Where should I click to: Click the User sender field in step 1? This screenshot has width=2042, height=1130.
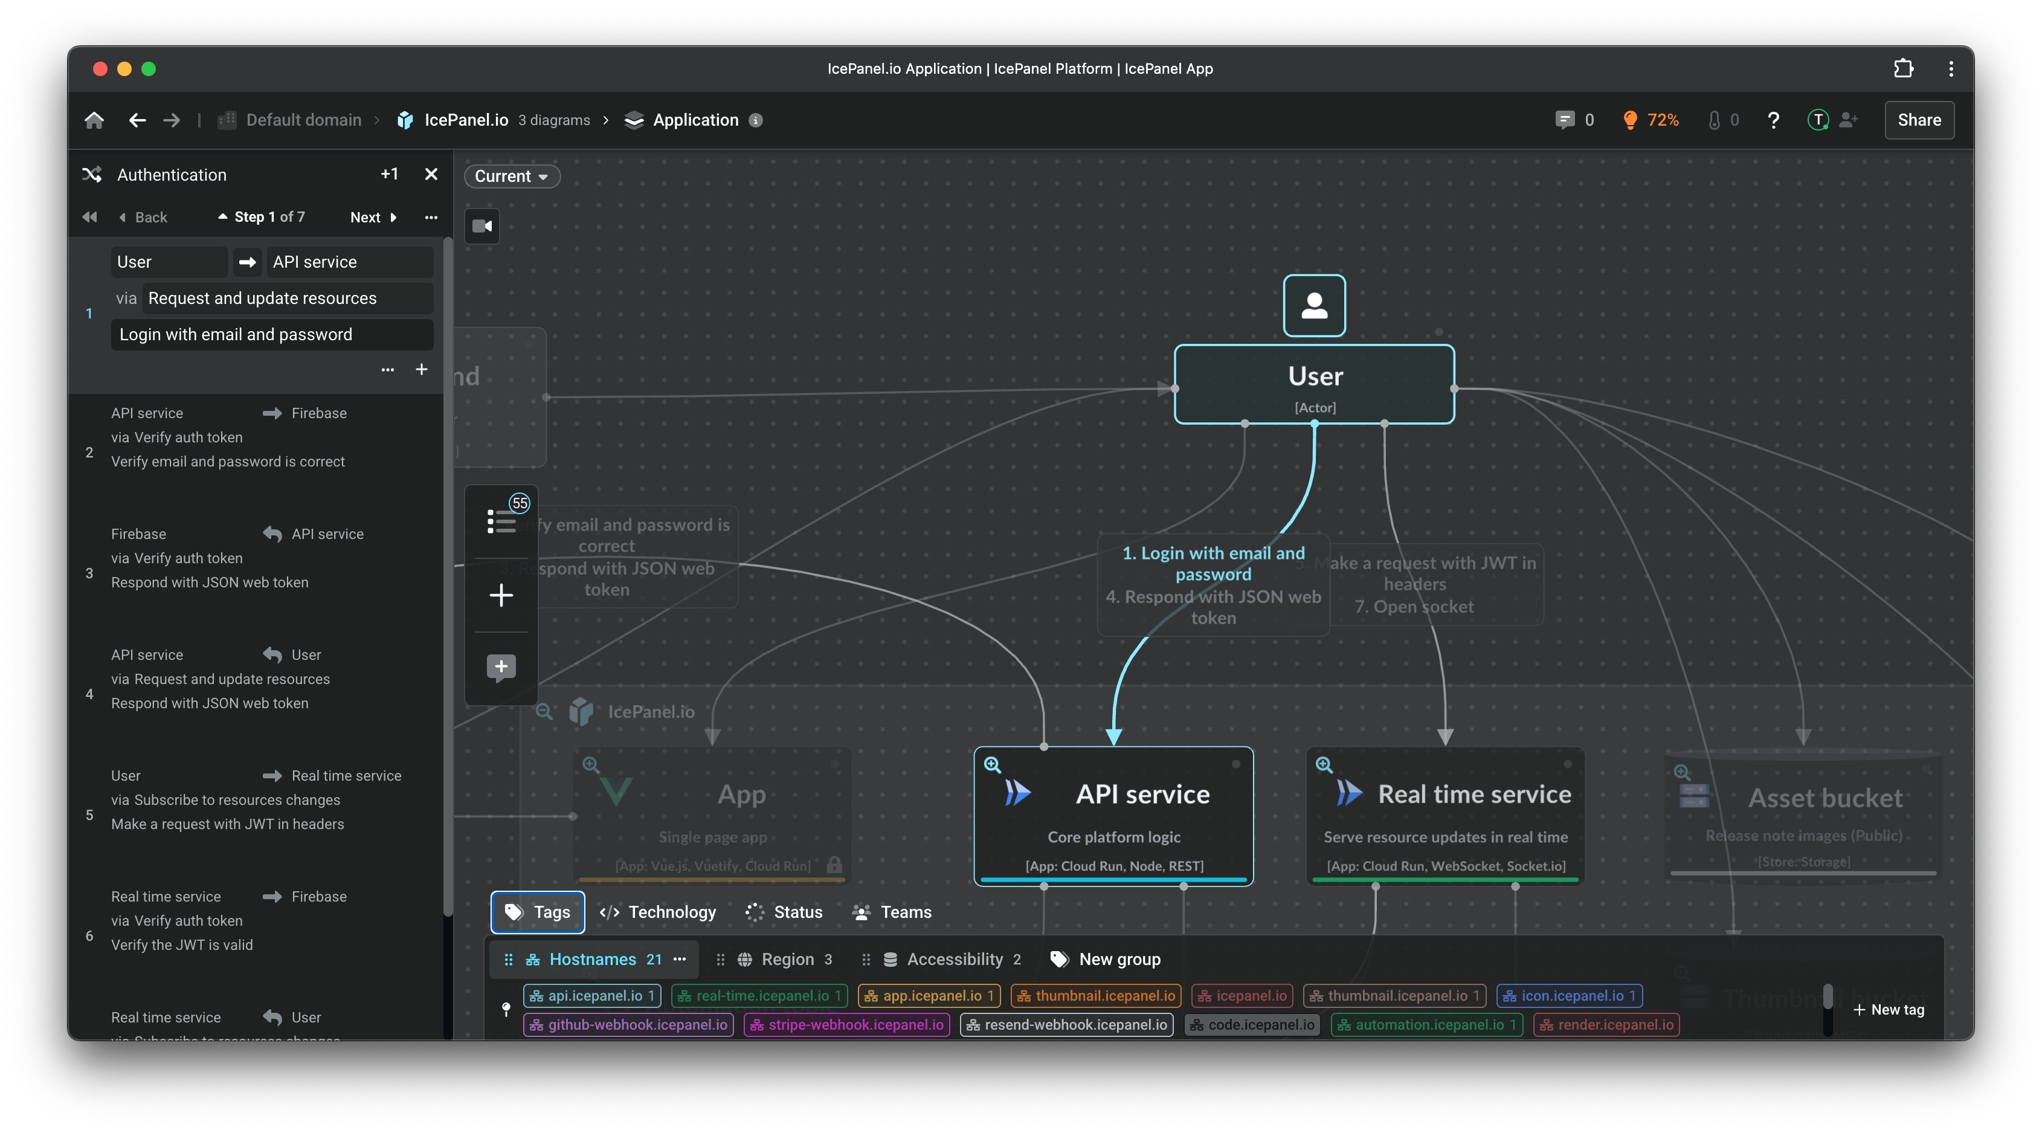pyautogui.click(x=169, y=262)
